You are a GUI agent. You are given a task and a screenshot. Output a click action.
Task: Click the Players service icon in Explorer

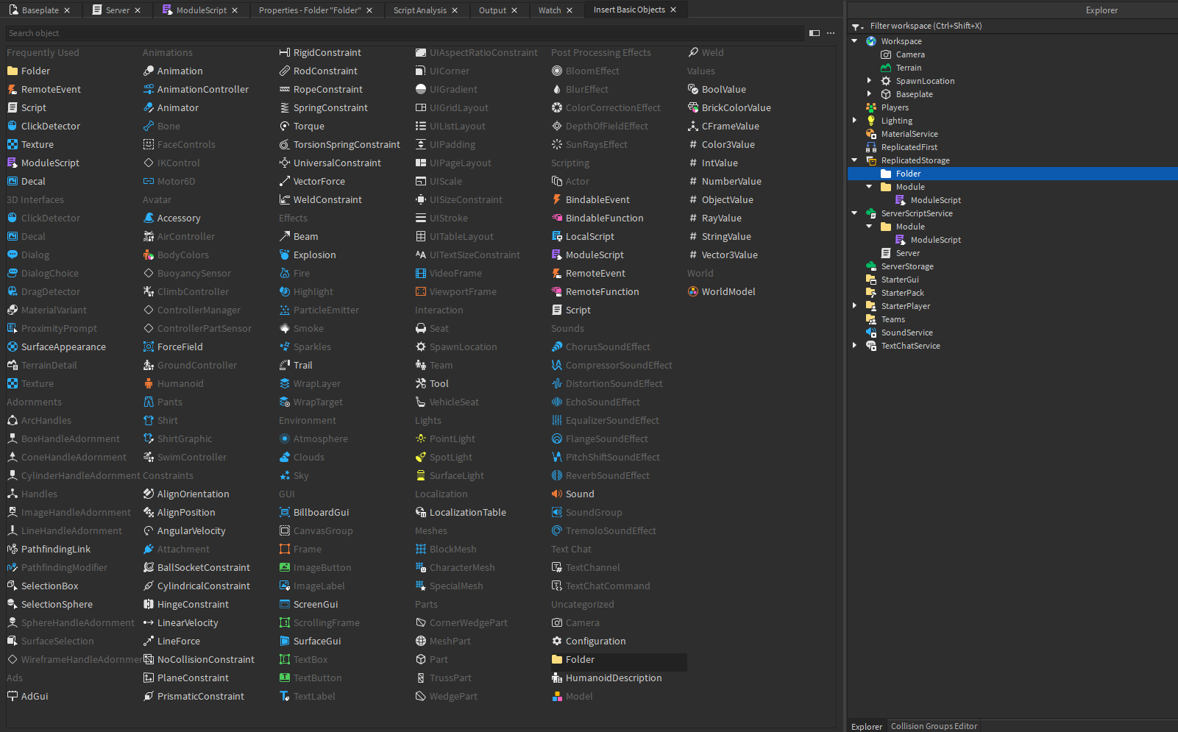coord(871,107)
